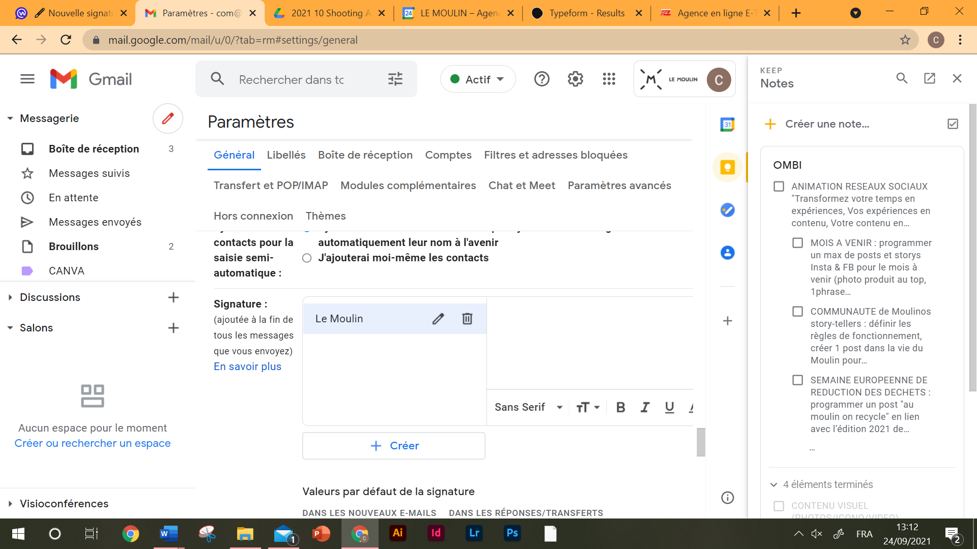Select "J'ajouterai moi-même les contacts" option
This screenshot has height=549, width=977.
pos(307,258)
